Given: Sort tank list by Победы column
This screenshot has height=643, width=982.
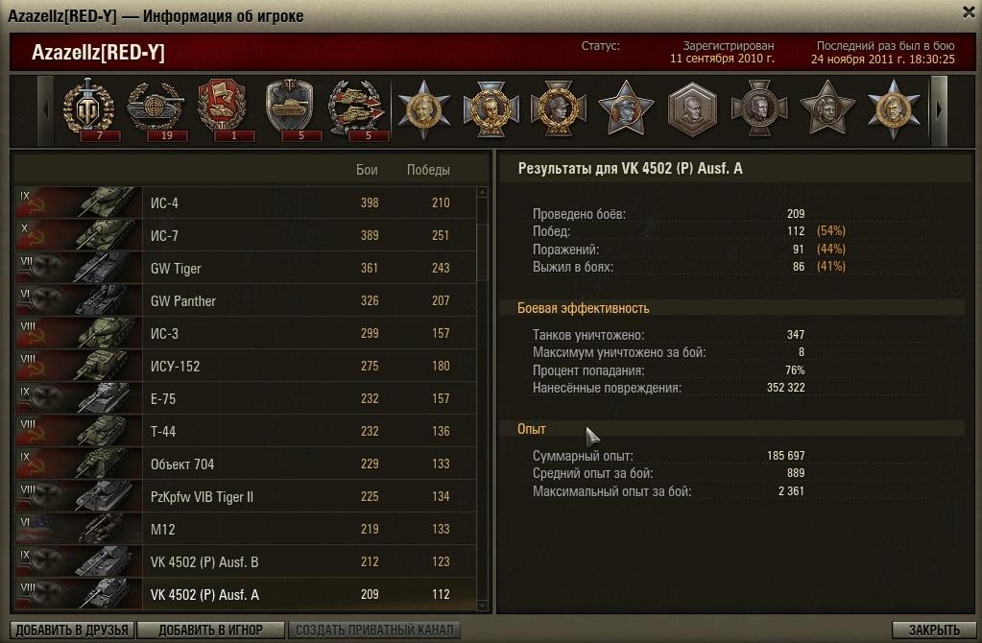Looking at the screenshot, I should [x=428, y=170].
